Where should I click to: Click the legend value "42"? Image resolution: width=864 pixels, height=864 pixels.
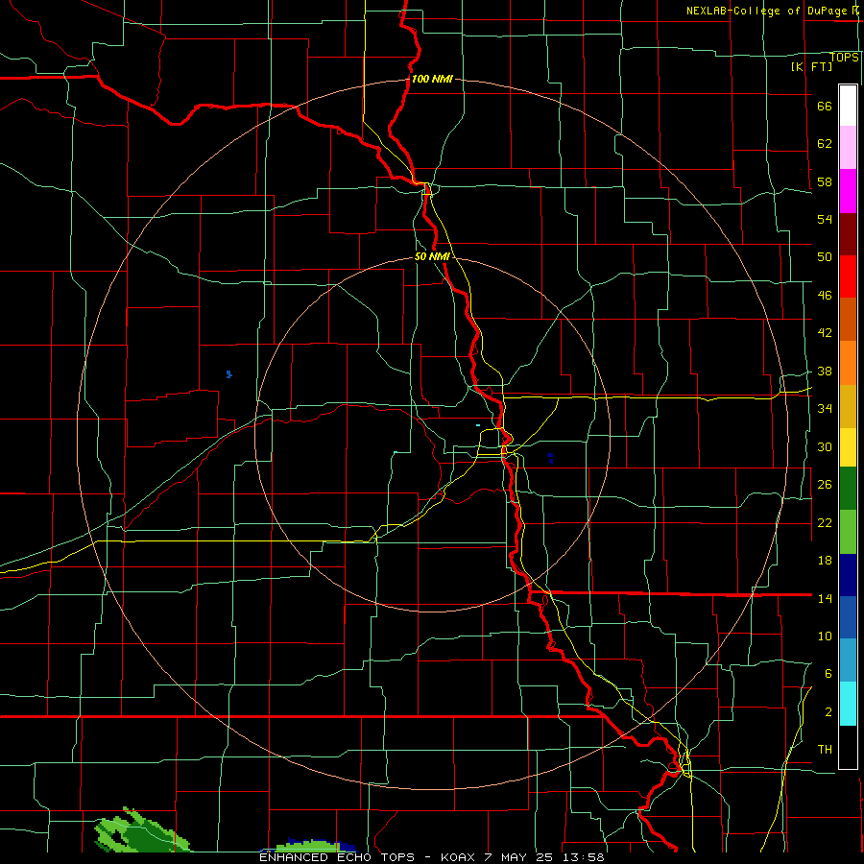[x=825, y=333]
